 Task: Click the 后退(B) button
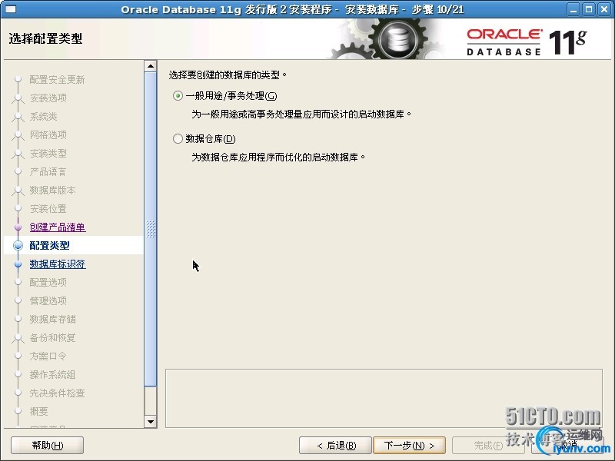coord(335,446)
